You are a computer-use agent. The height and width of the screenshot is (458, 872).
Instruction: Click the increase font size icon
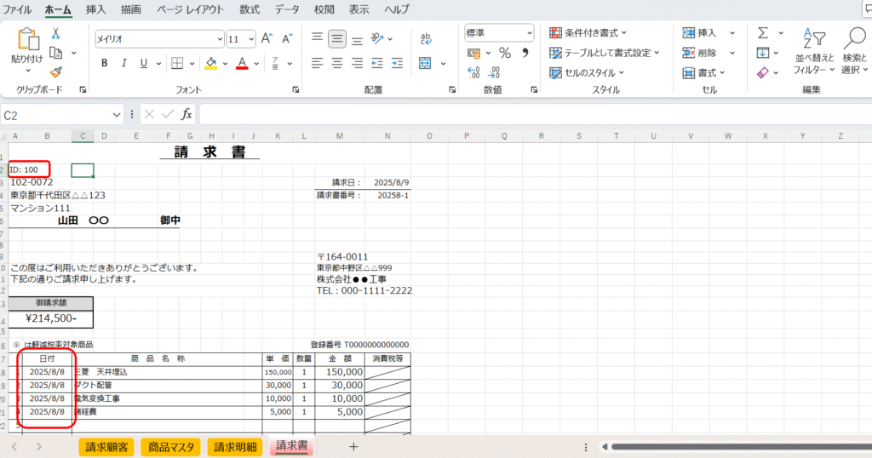[267, 38]
